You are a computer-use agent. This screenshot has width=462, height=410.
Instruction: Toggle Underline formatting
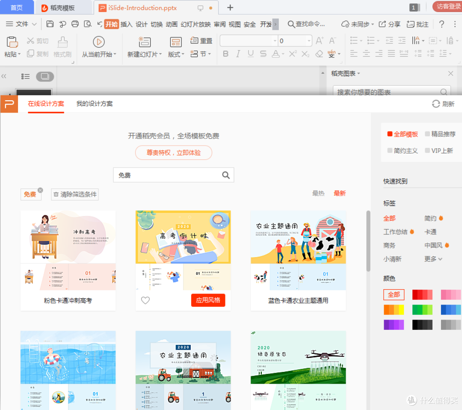(x=251, y=54)
